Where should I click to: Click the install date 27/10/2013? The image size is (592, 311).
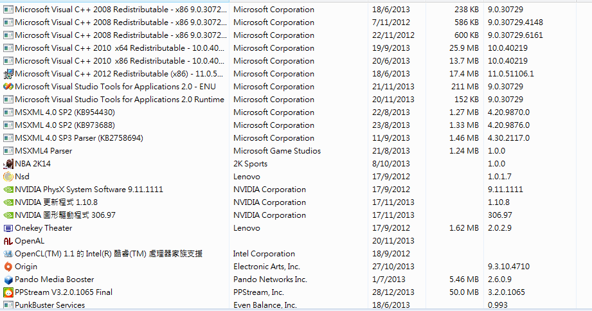[x=393, y=267]
